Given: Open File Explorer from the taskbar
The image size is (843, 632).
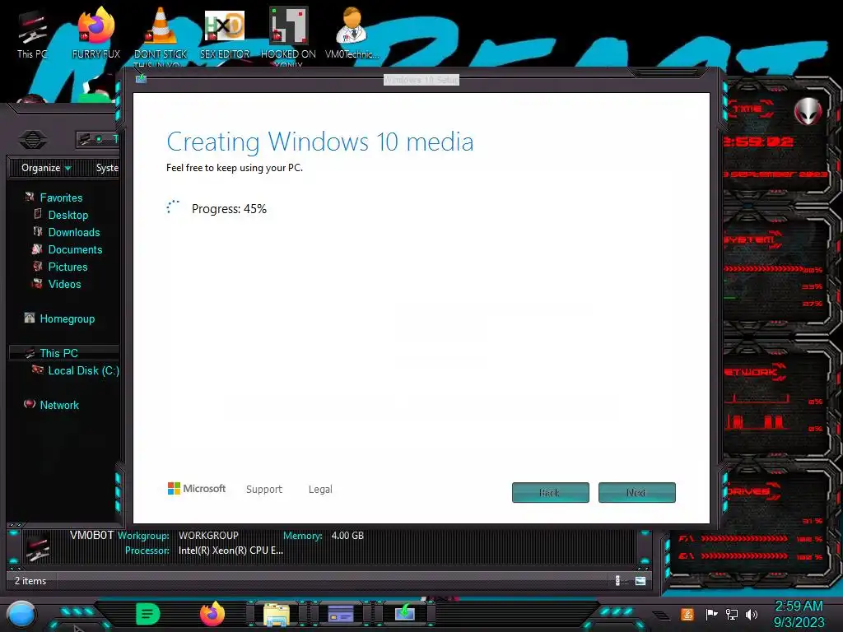Looking at the screenshot, I should coord(277,614).
